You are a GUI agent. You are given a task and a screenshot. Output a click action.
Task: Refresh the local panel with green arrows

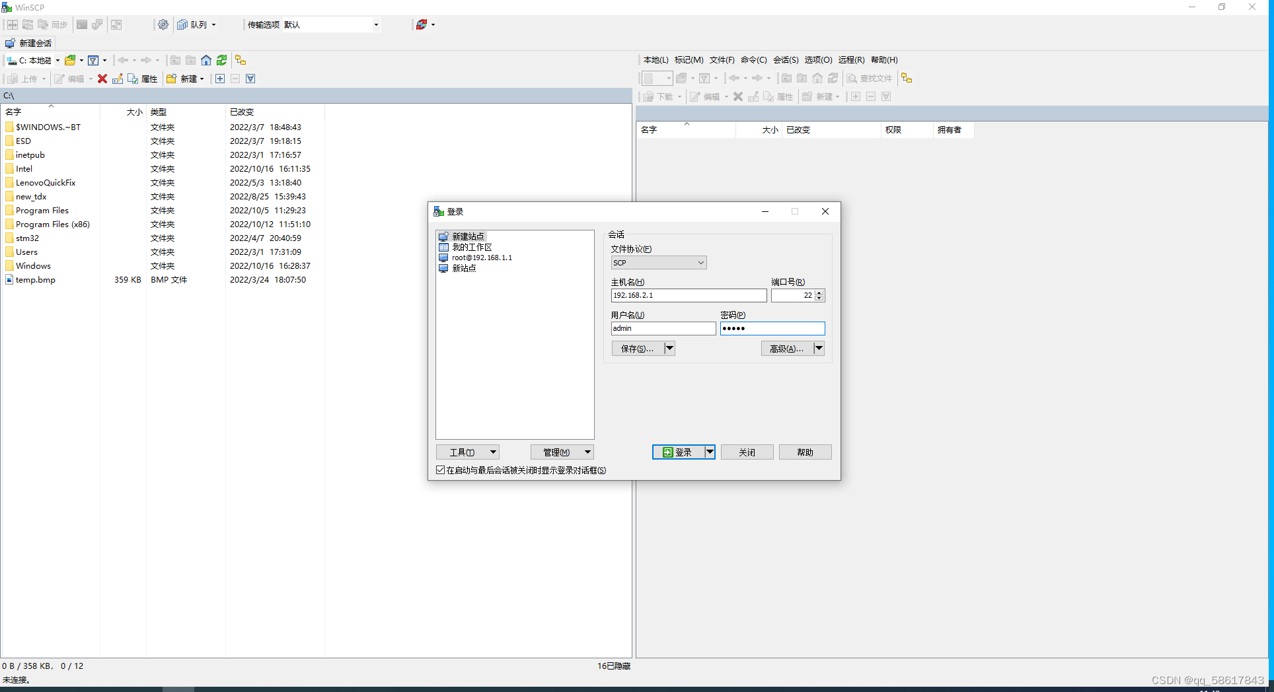[x=222, y=60]
